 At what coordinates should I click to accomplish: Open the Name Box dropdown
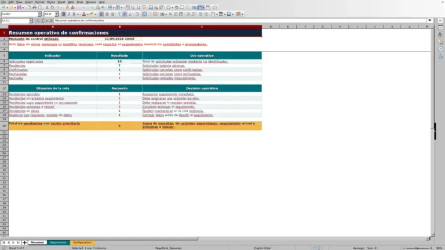[31, 21]
